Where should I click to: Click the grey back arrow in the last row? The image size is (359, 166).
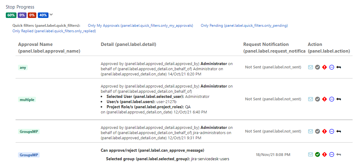[339, 154]
